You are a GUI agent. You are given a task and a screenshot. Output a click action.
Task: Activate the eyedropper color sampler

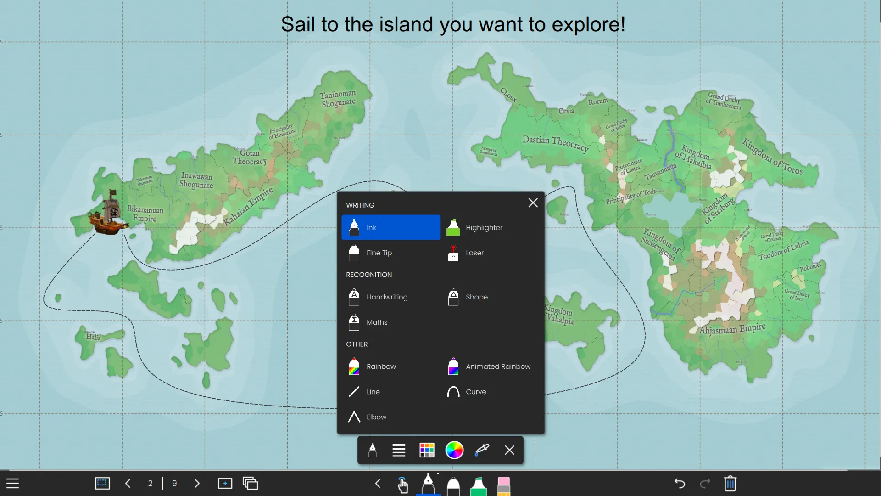pyautogui.click(x=482, y=450)
